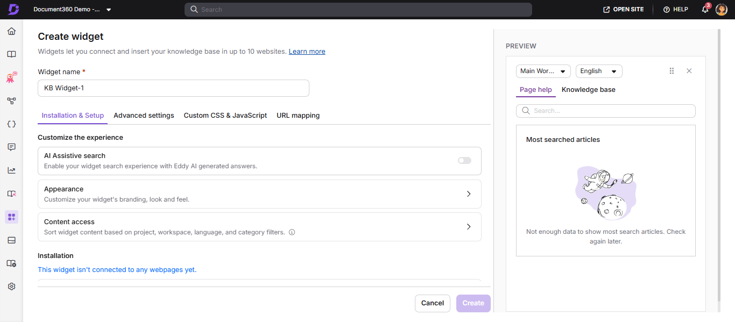Open the knowledge base site icon in sidebar

pos(11,194)
